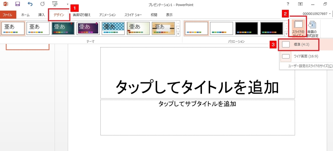
Task: Switch to the アニメーション tab
Action: (x=107, y=15)
